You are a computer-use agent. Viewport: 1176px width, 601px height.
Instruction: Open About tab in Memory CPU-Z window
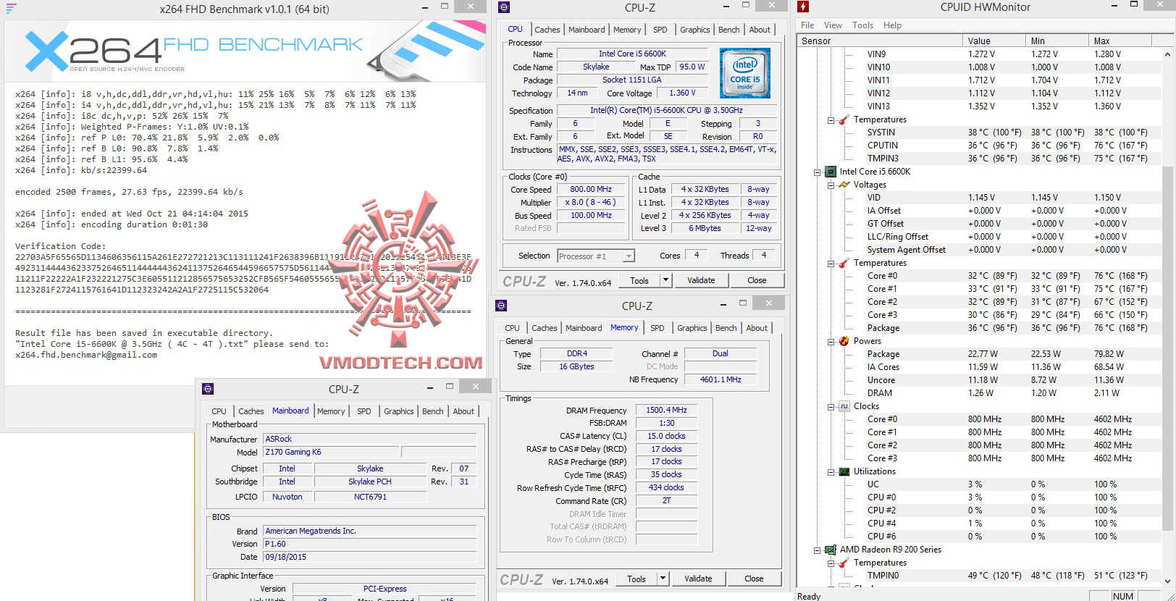coord(757,328)
